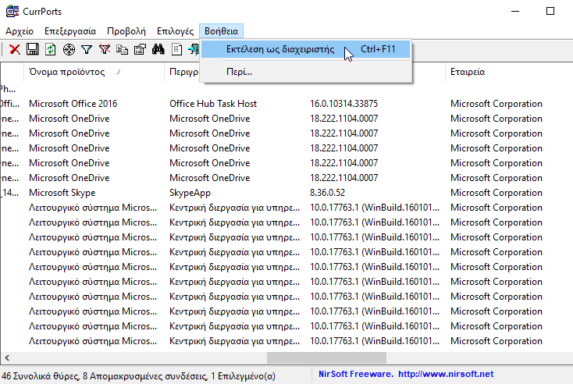Click the crossed-out funnel clear filter icon

pyautogui.click(x=105, y=49)
